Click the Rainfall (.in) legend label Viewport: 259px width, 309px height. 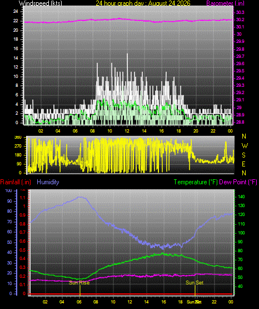tap(16, 182)
